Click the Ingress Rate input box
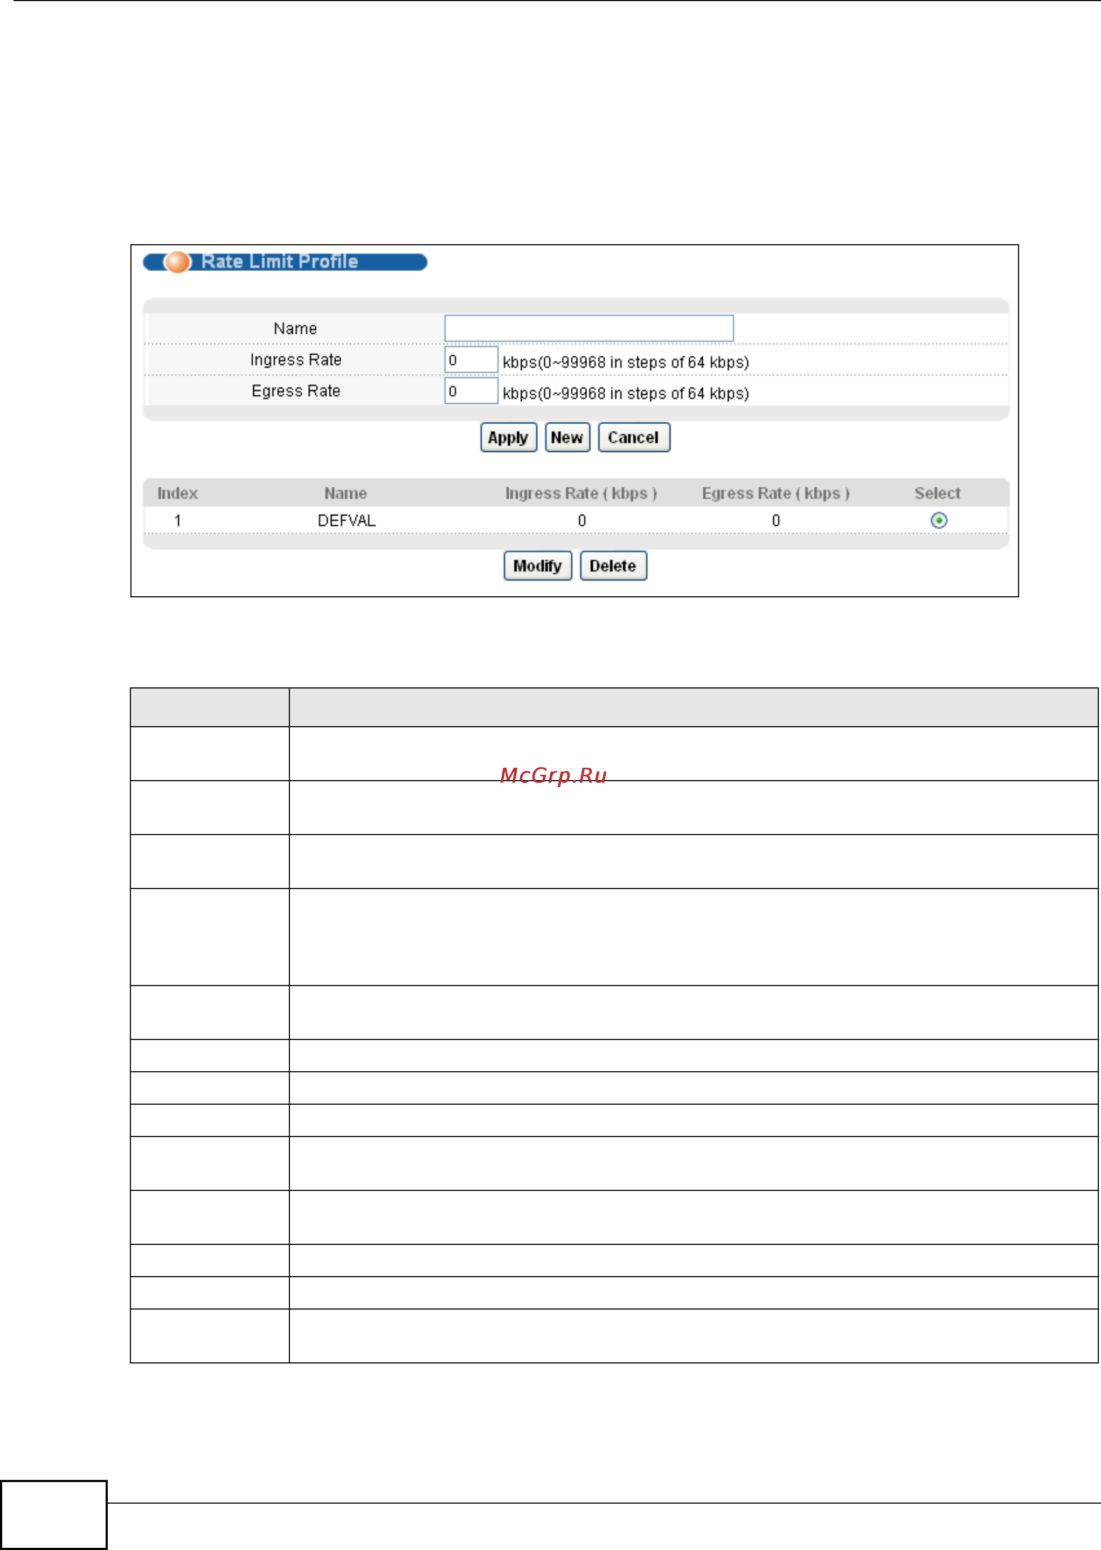 [471, 360]
